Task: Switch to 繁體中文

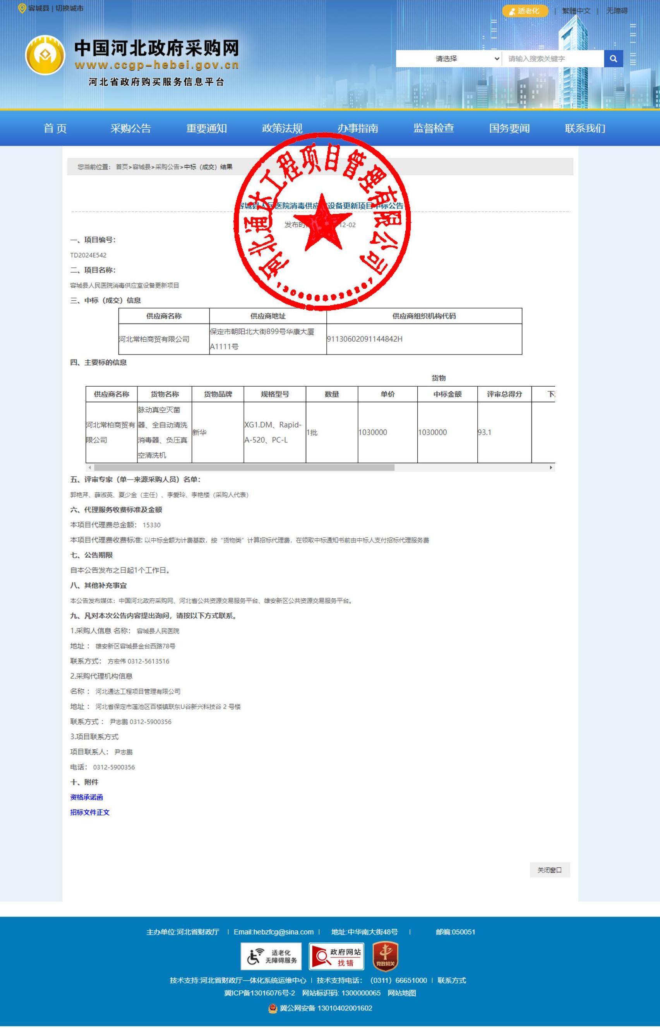Action: click(x=576, y=11)
